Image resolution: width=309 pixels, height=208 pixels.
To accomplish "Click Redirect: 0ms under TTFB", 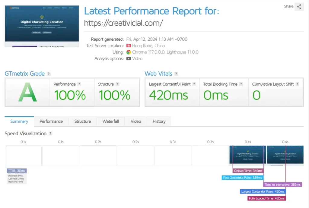I will (x=16, y=176).
